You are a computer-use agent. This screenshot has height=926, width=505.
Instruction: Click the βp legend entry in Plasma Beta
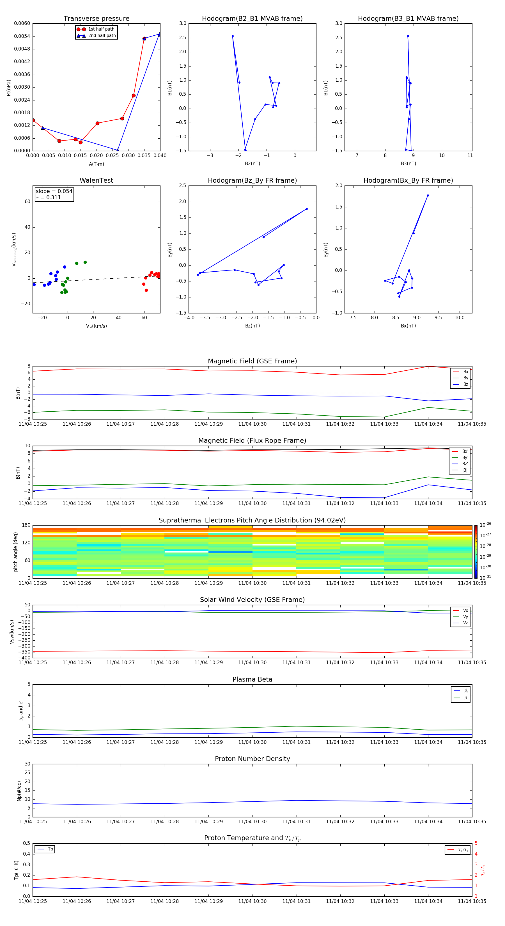click(x=461, y=691)
